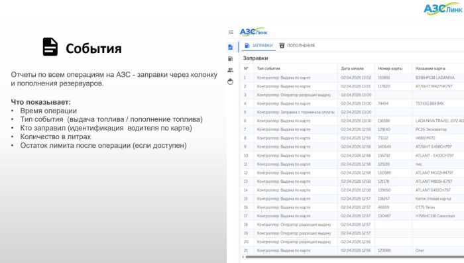Select card name LADA NIVA TRAVEL in row 6
Screen dimensions: 464x263
[x=439, y=121]
